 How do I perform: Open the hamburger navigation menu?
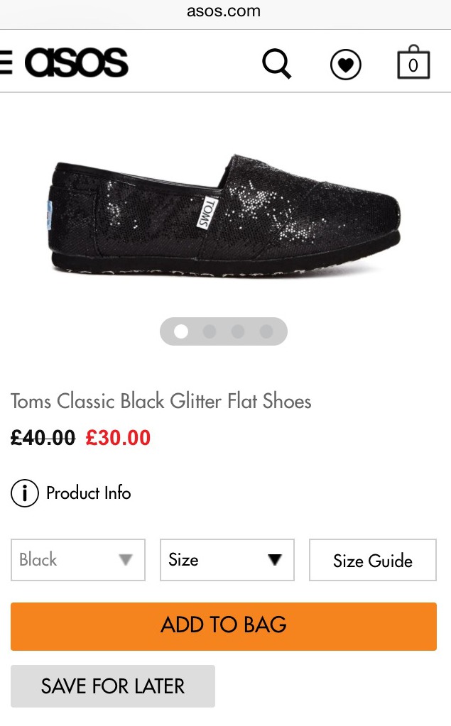tap(6, 63)
